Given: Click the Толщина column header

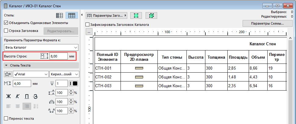Looking at the screenshot, I should tap(216, 57).
